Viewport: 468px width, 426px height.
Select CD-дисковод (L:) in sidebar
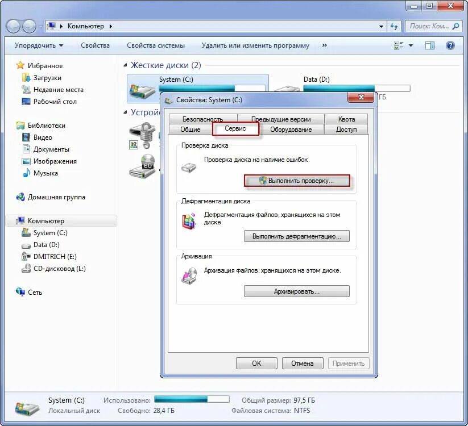[x=53, y=269]
